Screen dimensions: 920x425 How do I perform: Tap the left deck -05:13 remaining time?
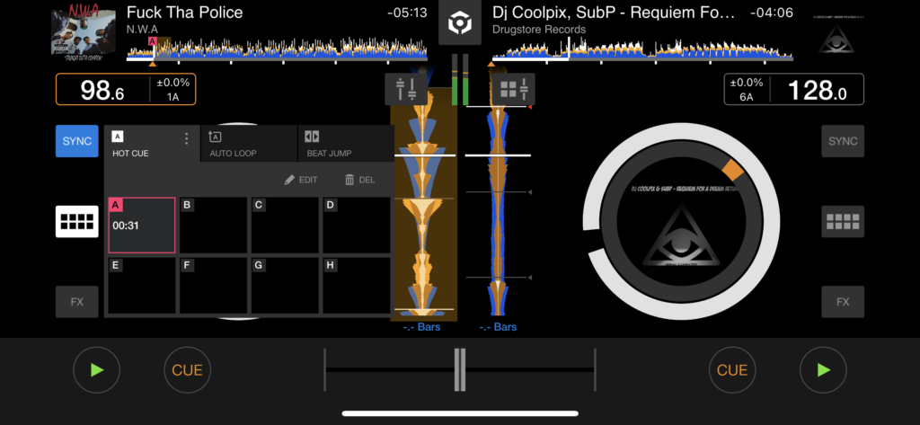407,13
